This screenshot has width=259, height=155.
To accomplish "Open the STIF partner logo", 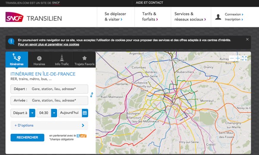I will click(82, 136).
